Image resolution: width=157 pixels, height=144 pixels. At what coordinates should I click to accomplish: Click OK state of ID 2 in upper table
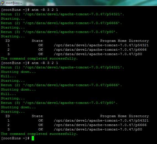[x=41, y=50]
